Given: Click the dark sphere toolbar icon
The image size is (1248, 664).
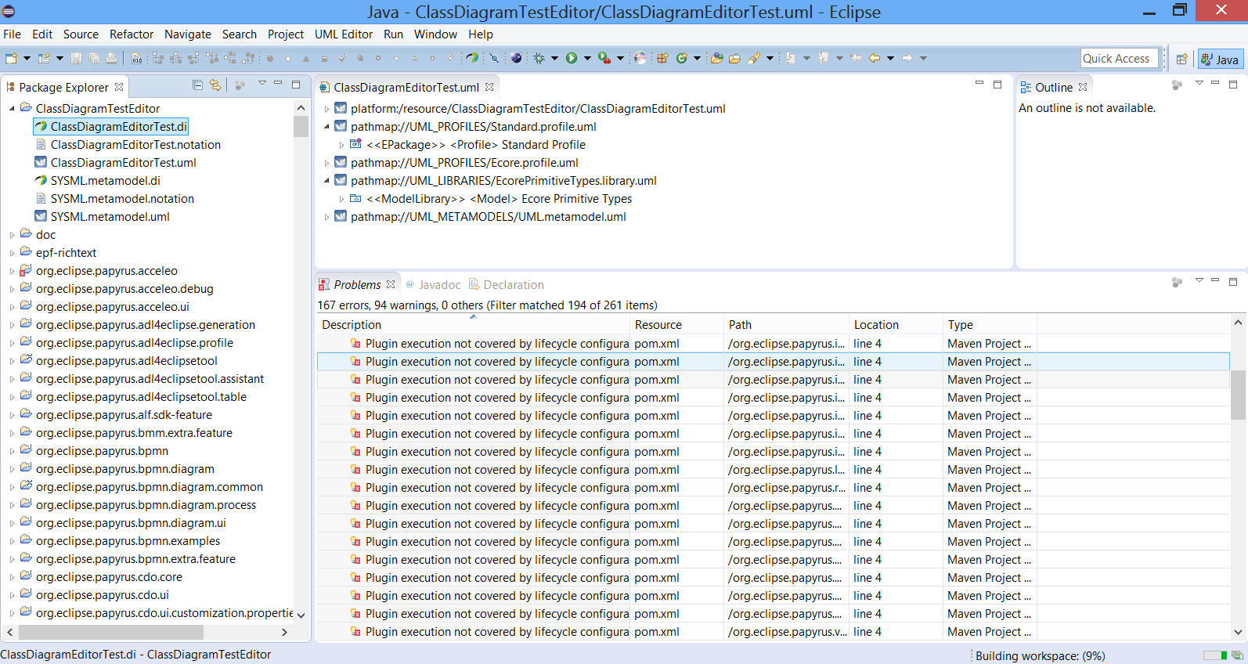Looking at the screenshot, I should tap(516, 58).
